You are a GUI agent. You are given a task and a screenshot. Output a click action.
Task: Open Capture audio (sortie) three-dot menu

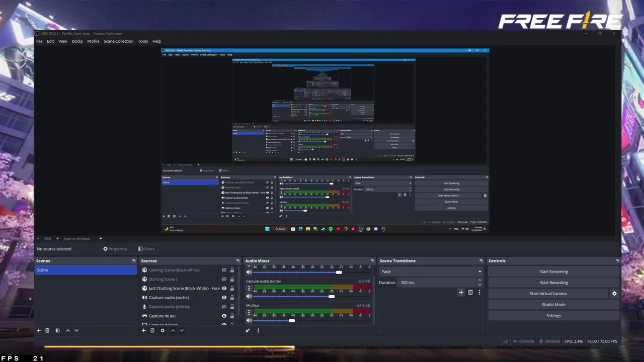[x=249, y=289]
